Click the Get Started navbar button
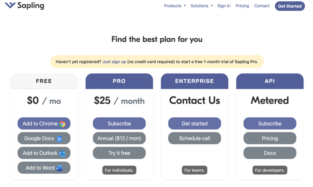Image resolution: width=313 pixels, height=187 pixels. tap(289, 6)
